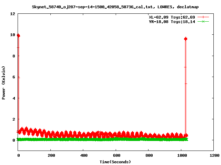Click the x-axis tick label 800
The width and height of the screenshot is (221, 165).
coord(149,155)
